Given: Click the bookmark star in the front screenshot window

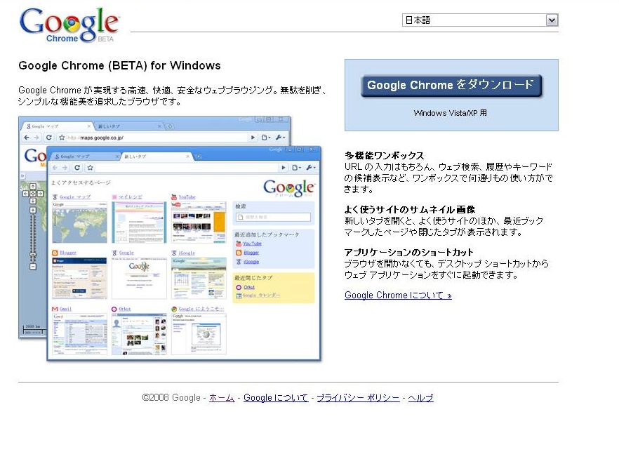Looking at the screenshot, I should [x=91, y=167].
